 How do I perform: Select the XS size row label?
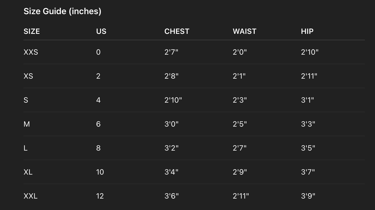point(28,76)
